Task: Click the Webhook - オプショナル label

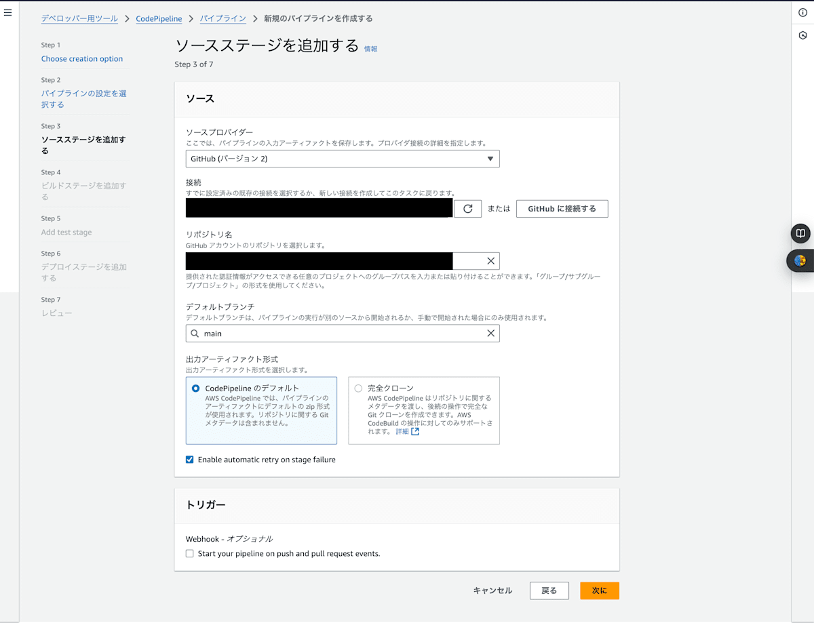Action: click(229, 539)
